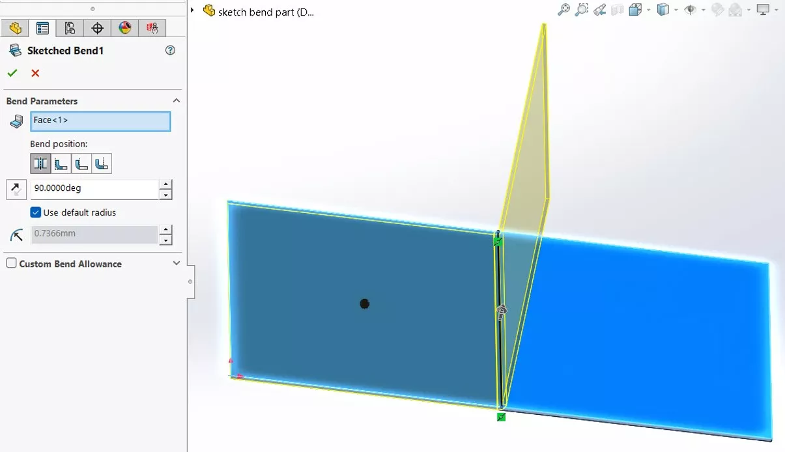Click the Sketched Bend feature icon

14,50
